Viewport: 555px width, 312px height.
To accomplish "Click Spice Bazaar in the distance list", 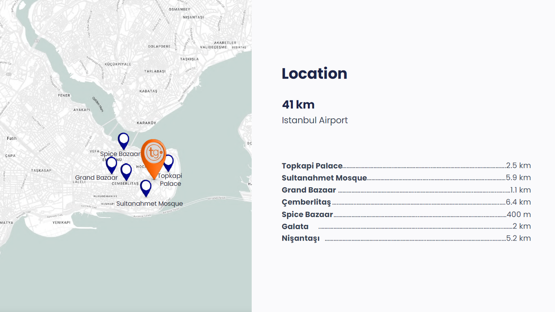I will click(307, 214).
